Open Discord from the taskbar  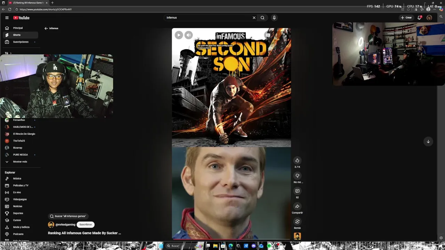pos(253,246)
